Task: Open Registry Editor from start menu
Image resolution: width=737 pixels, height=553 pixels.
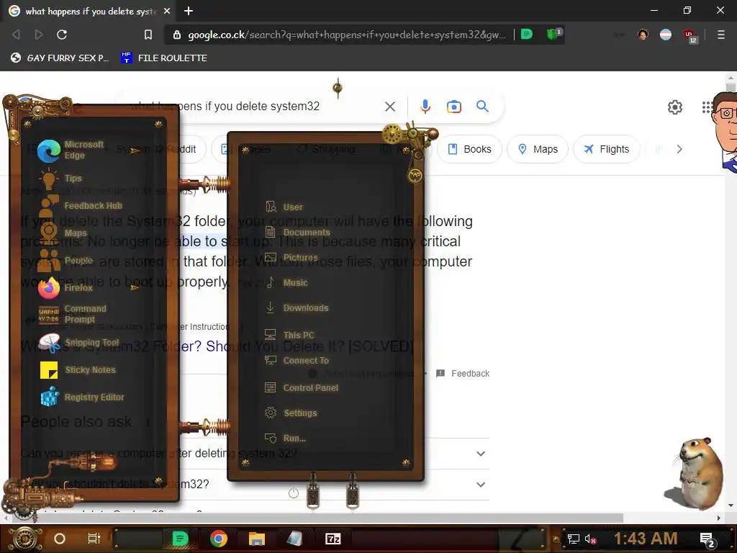Action: tap(82, 397)
